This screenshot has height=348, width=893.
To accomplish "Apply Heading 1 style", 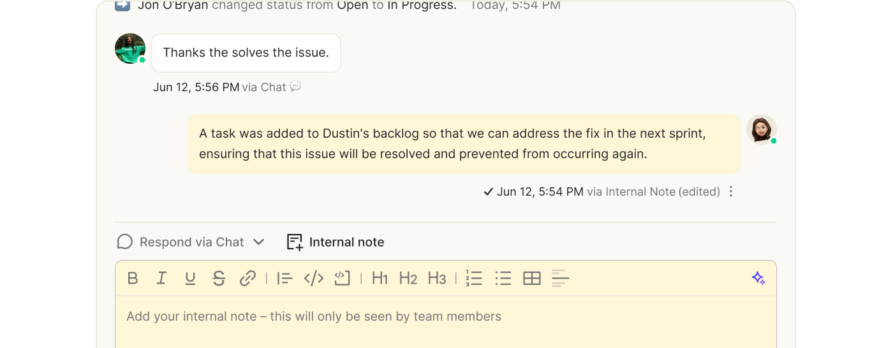I will click(380, 279).
